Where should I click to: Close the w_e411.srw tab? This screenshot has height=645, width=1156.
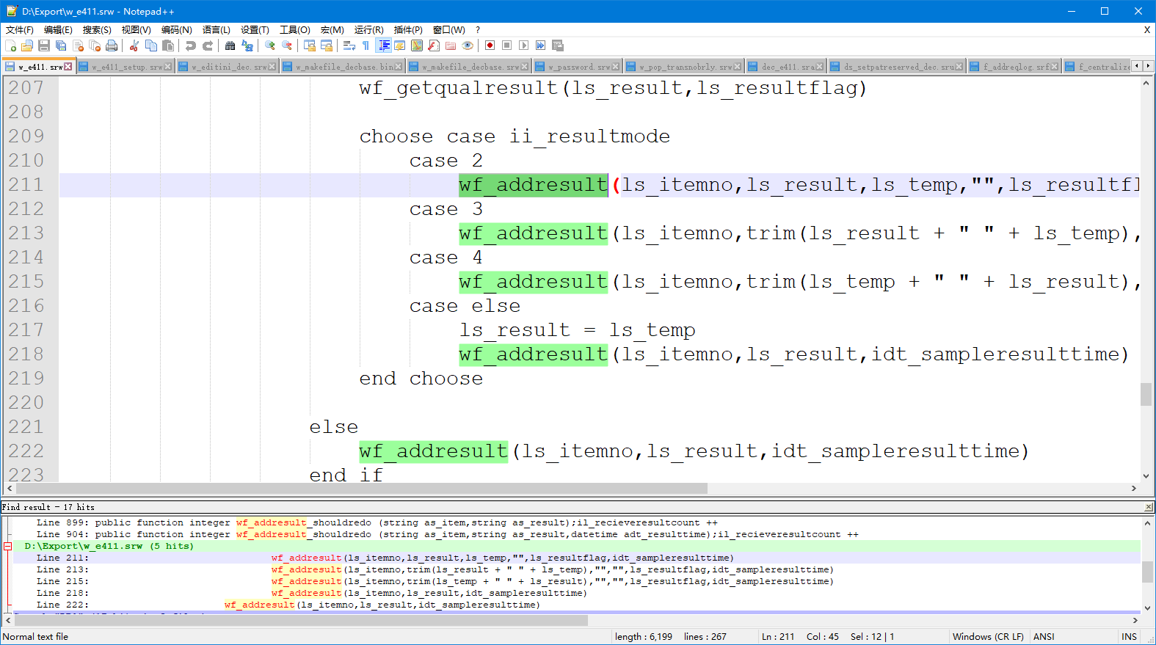pyautogui.click(x=68, y=67)
